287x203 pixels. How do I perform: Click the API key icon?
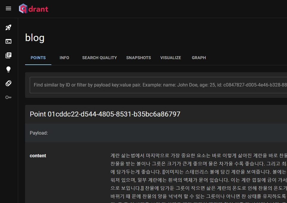pos(8,97)
